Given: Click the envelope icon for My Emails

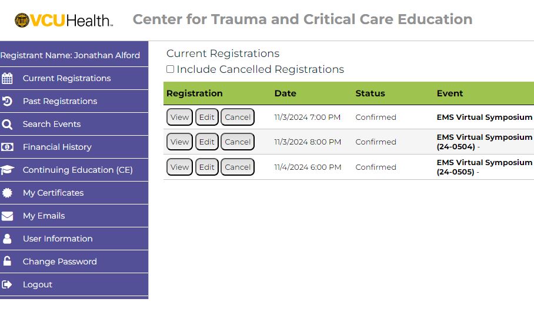Looking at the screenshot, I should coord(7,216).
